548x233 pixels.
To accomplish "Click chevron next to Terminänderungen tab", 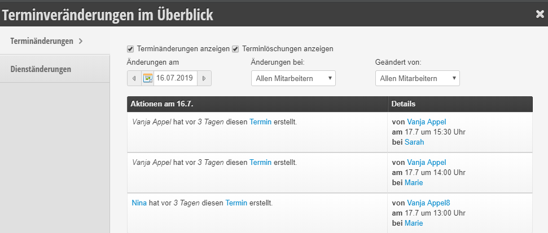I will pyautogui.click(x=81, y=41).
